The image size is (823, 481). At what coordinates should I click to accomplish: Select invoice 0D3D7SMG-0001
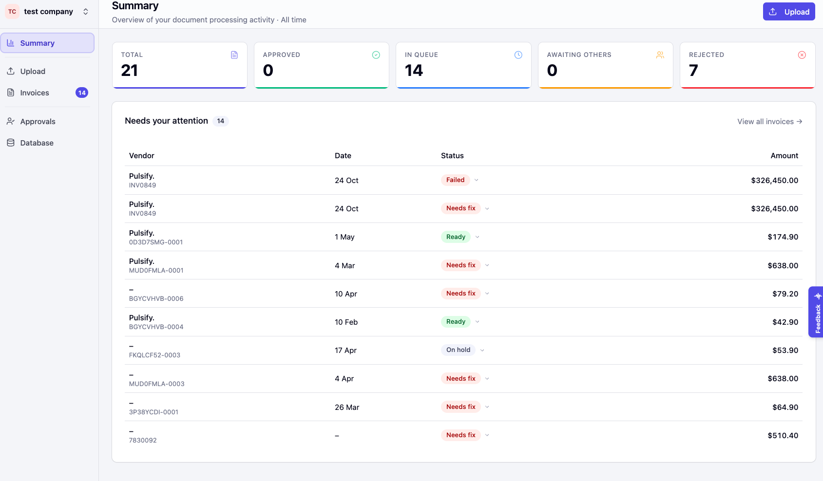pos(156,242)
